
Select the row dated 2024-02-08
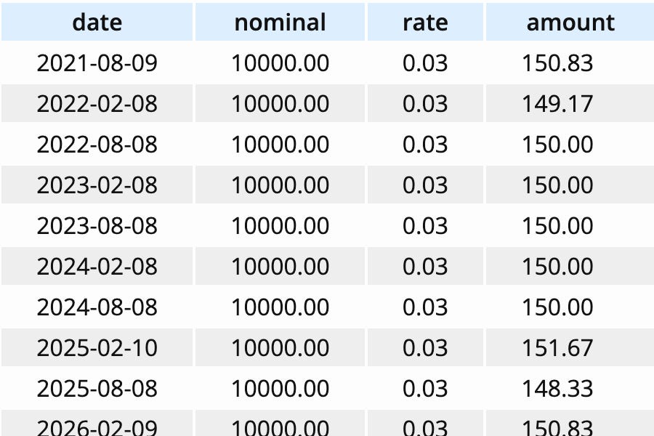(x=97, y=267)
